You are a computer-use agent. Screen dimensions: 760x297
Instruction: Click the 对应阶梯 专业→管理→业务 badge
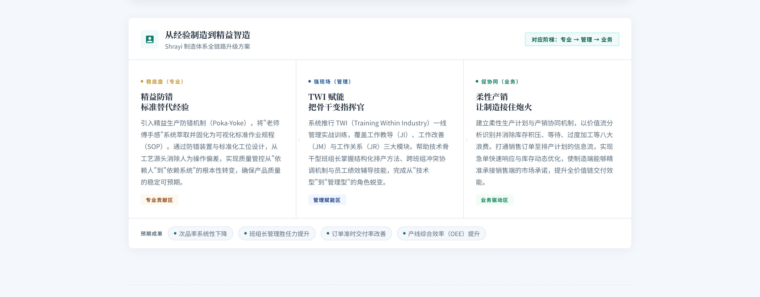572,39
